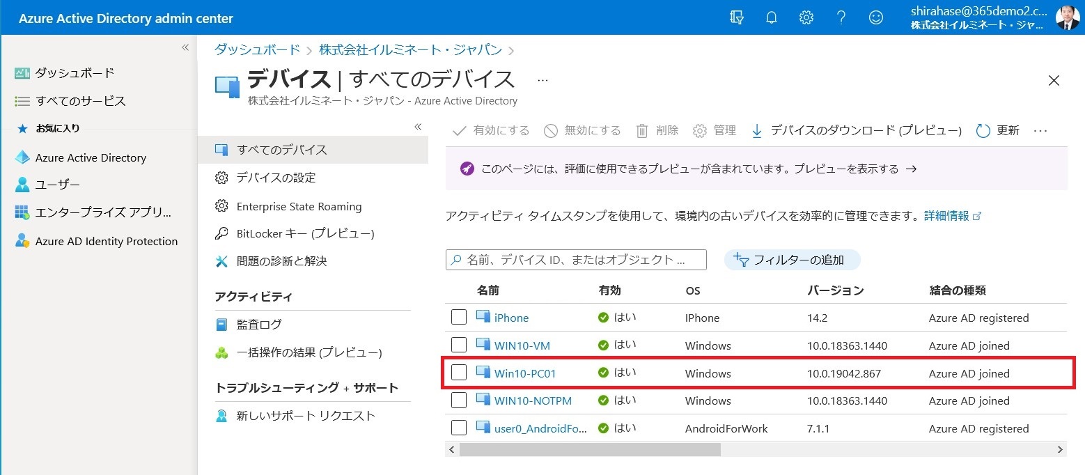
Task: Check the WIN10-VM row checkbox
Action: coord(459,345)
